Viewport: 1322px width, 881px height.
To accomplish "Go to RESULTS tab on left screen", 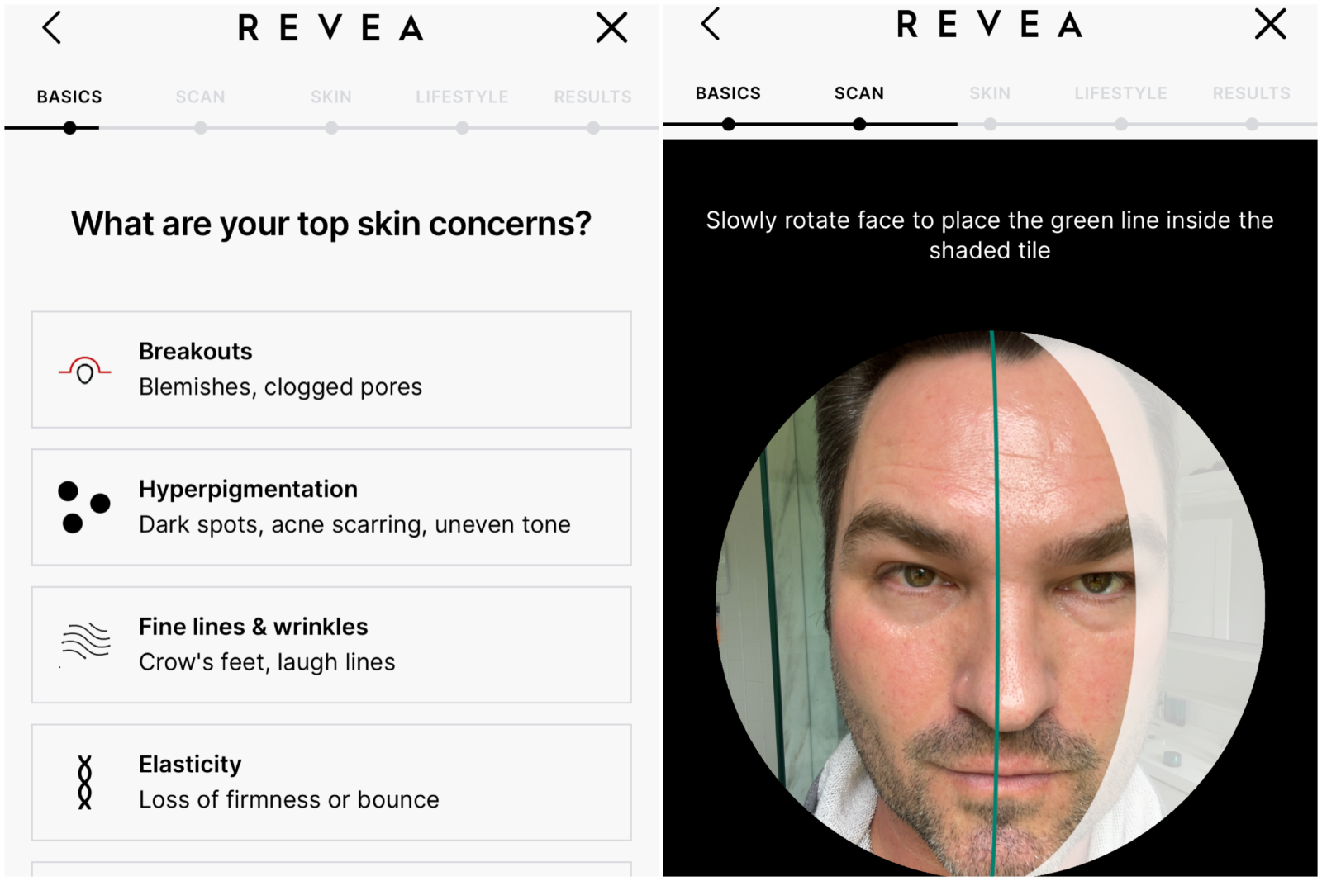I will pyautogui.click(x=592, y=97).
